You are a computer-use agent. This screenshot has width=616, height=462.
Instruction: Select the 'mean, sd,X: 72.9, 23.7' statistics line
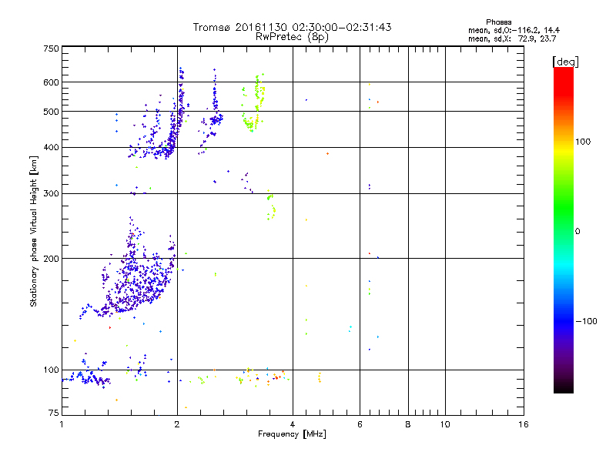pyautogui.click(x=512, y=38)
